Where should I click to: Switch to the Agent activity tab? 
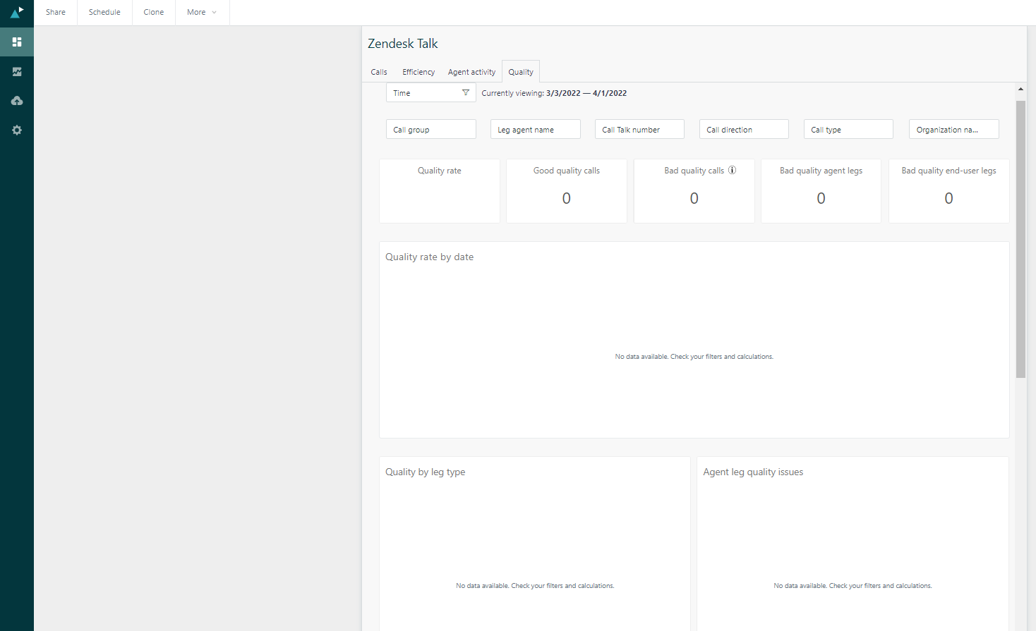[x=471, y=72]
